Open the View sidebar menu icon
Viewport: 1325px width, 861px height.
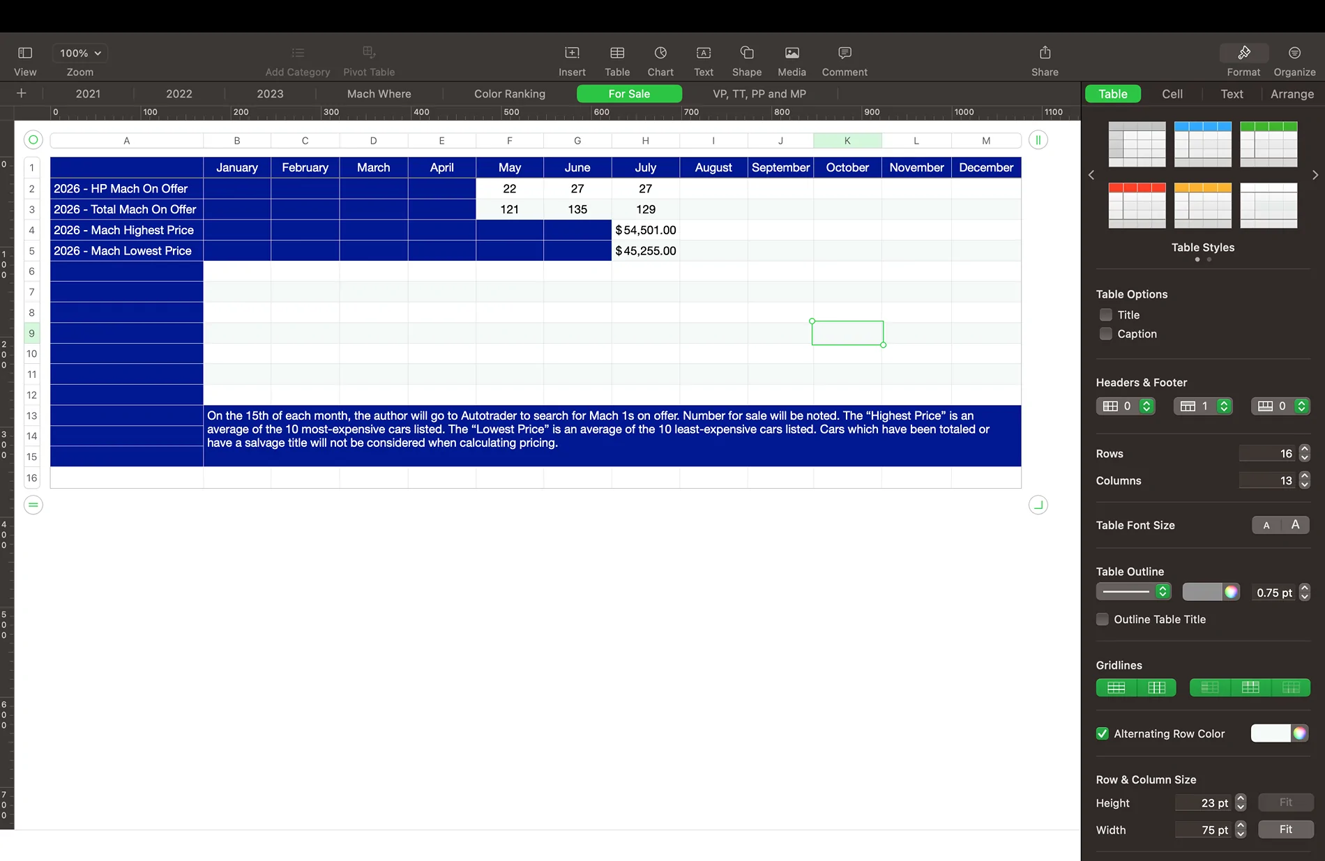(25, 53)
